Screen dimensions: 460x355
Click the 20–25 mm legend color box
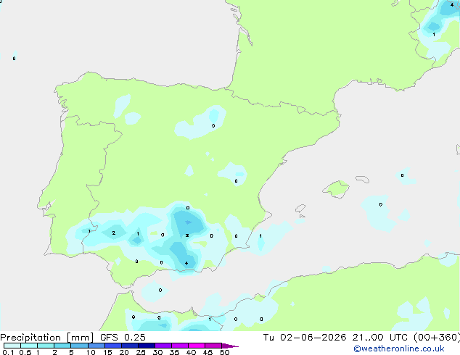pyautogui.click(x=129, y=346)
